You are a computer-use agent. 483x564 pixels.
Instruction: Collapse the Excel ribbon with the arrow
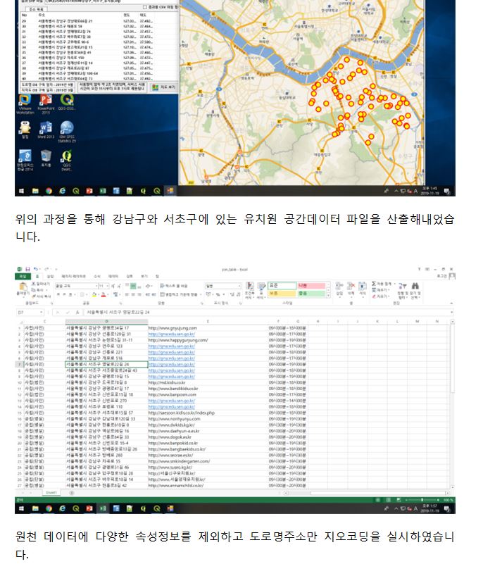coord(451,304)
